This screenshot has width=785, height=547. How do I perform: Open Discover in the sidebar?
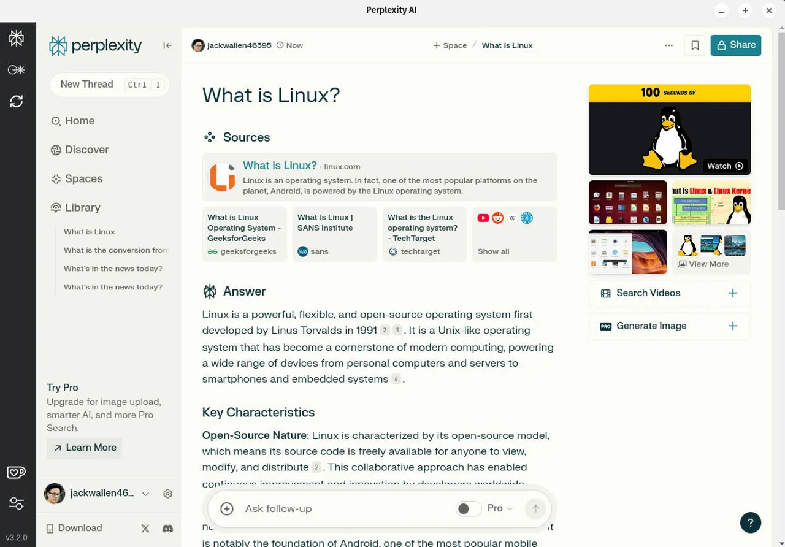(x=79, y=150)
